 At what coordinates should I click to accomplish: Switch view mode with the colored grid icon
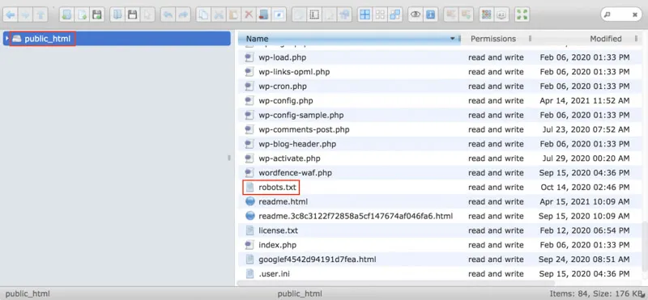click(x=487, y=15)
